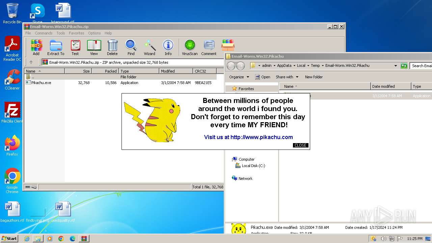Click the Find magnifier icon
Image resolution: width=432 pixels, height=243 pixels.
[x=131, y=47]
